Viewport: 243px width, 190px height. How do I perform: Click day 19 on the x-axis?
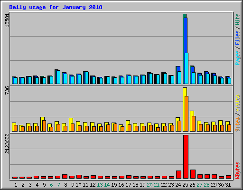click(x=142, y=185)
